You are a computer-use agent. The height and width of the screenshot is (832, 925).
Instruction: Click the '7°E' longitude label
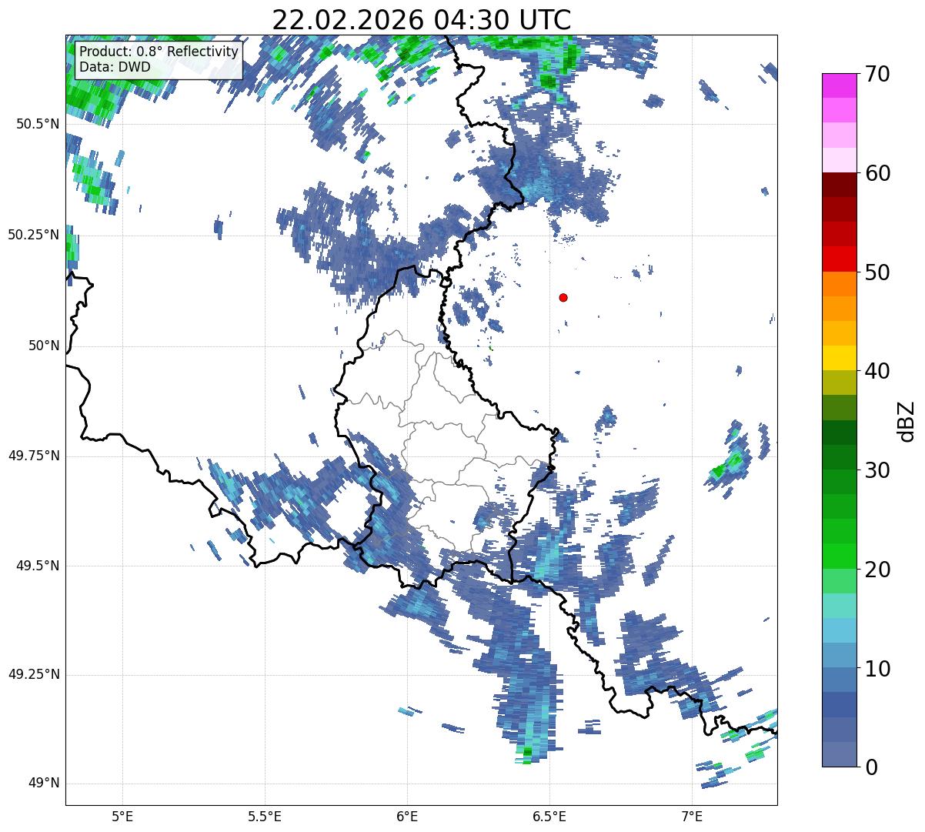(692, 816)
